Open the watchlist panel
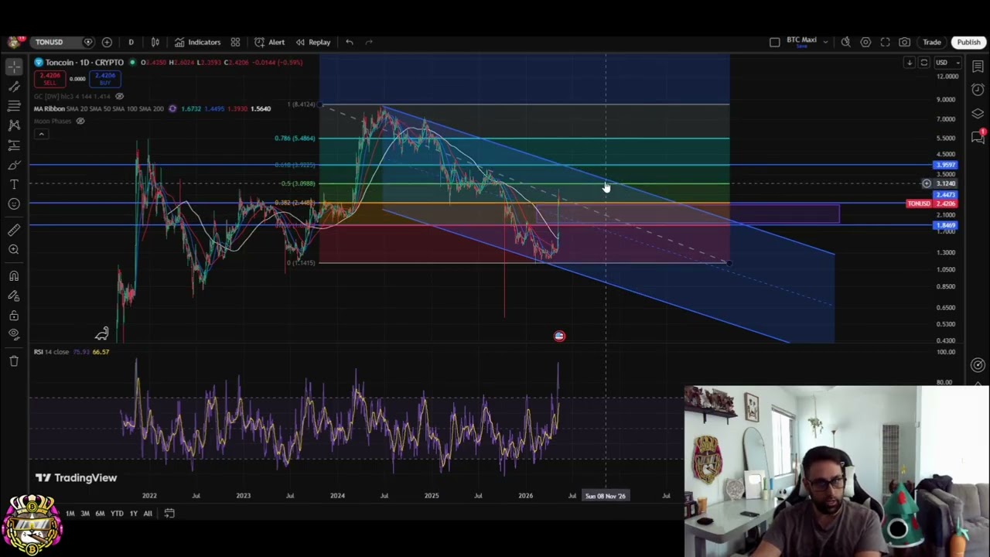 [x=978, y=68]
